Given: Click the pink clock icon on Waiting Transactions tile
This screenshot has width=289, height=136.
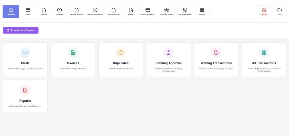Looking at the screenshot, I should click(x=216, y=53).
